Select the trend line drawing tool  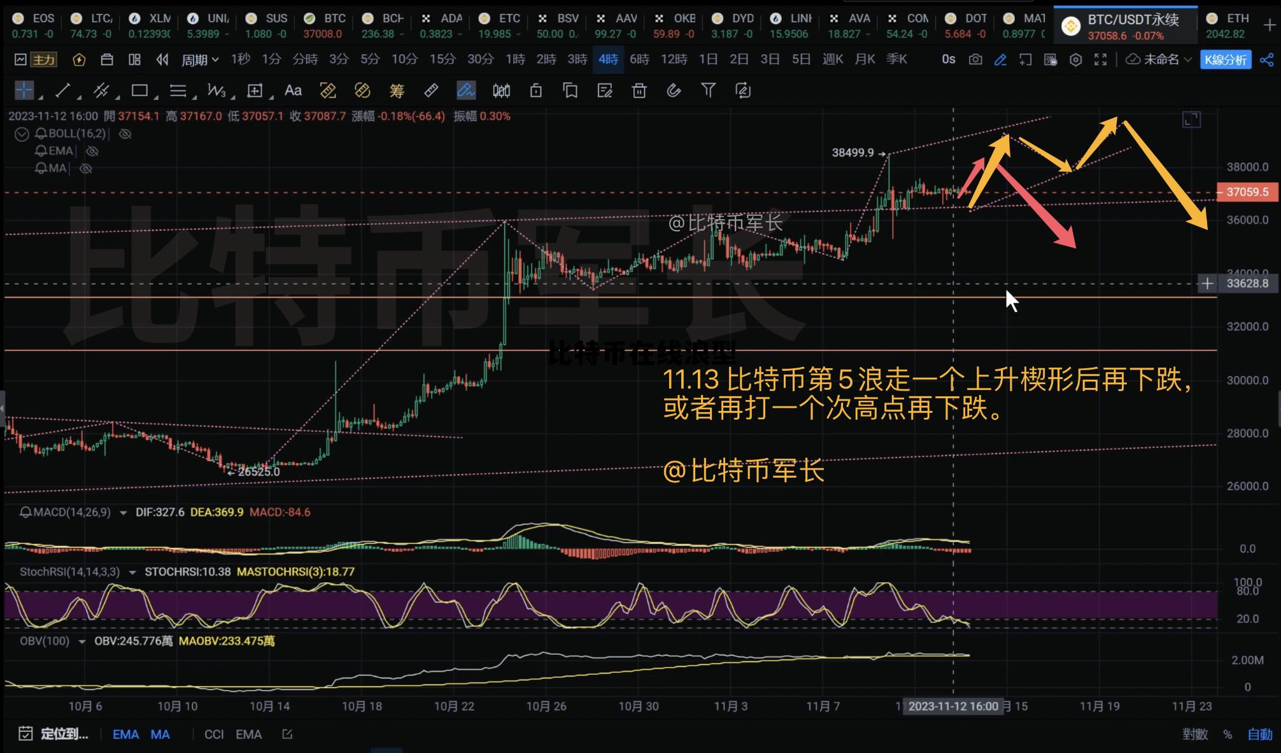pyautogui.click(x=63, y=90)
